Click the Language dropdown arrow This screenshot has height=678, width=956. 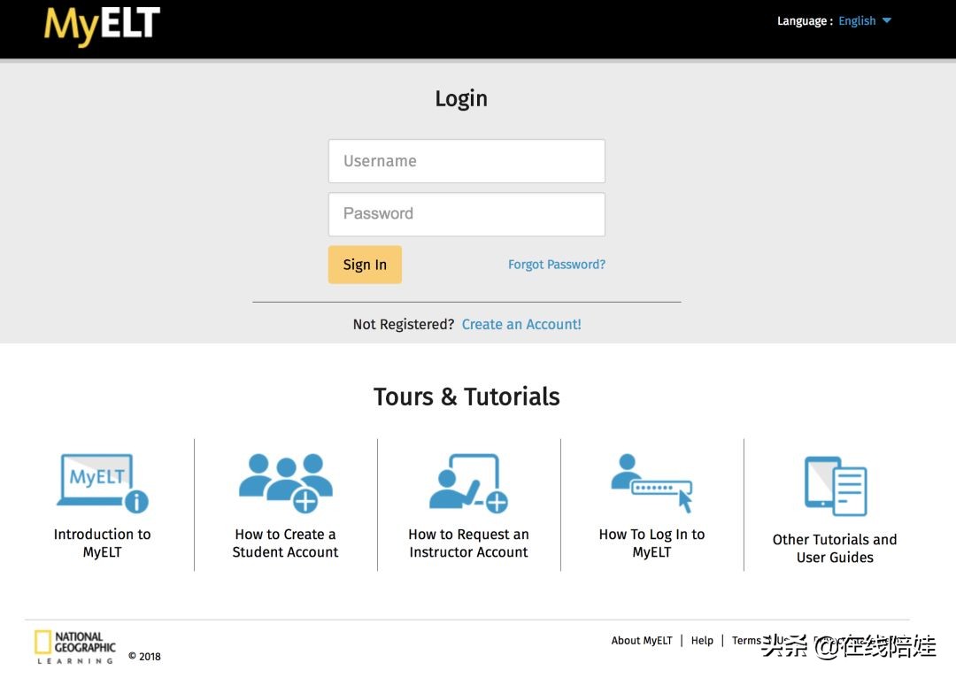[x=887, y=20]
